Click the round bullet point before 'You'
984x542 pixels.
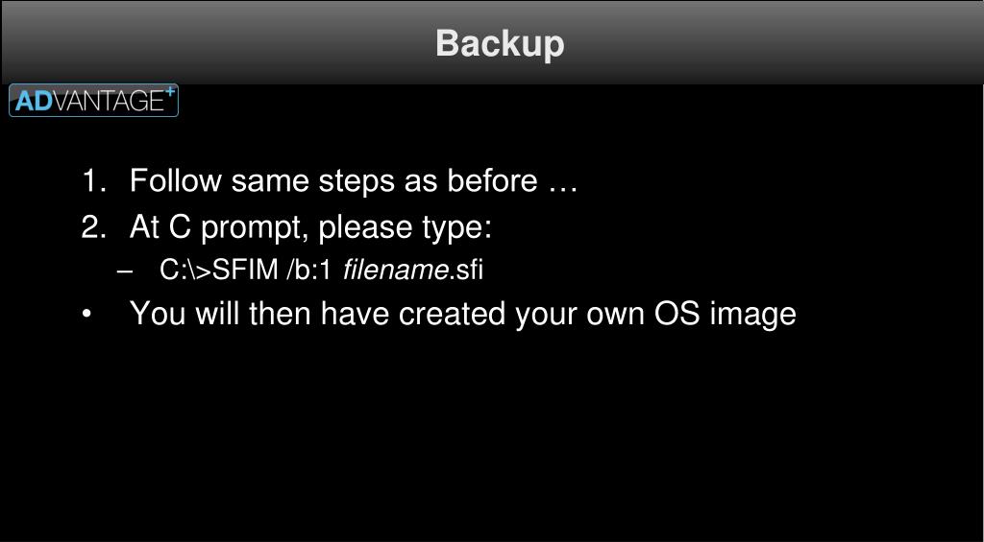[x=87, y=316]
